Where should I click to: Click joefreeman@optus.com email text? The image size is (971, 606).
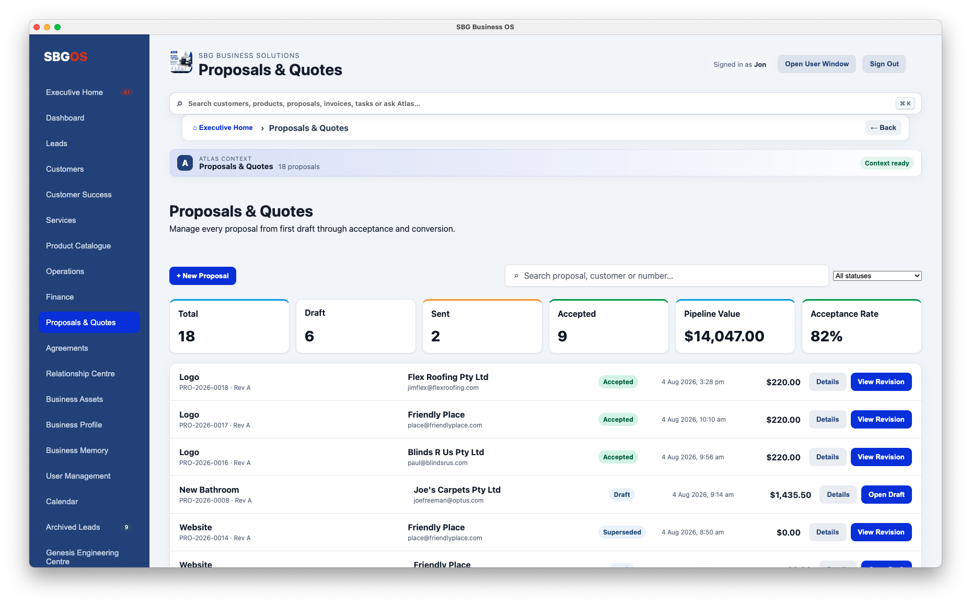448,501
